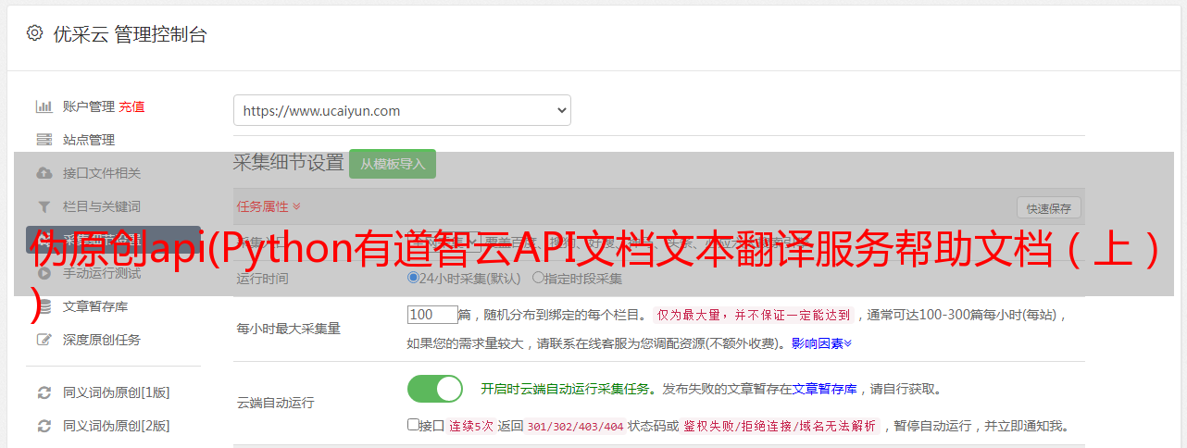Image resolution: width=1187 pixels, height=448 pixels.
Task: Click the red 充值 recharge link
Action: (x=131, y=106)
